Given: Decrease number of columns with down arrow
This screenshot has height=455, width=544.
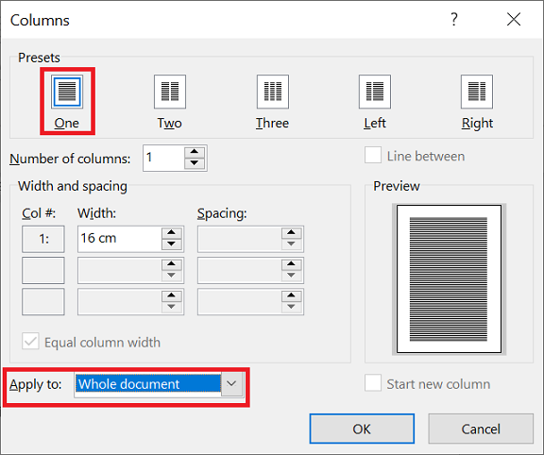Looking at the screenshot, I should [195, 163].
